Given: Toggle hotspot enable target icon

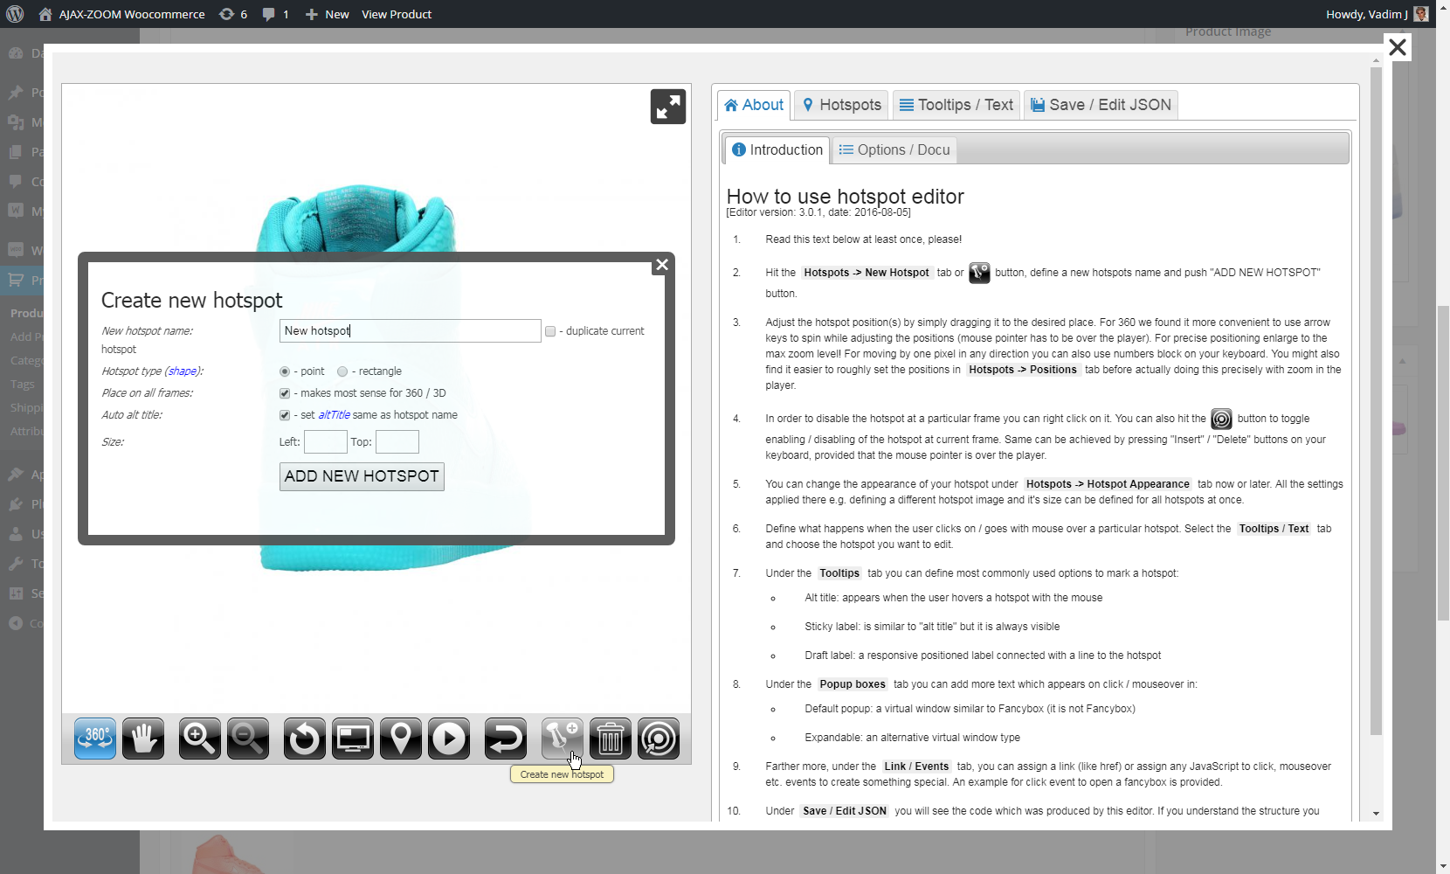Looking at the screenshot, I should click(659, 739).
